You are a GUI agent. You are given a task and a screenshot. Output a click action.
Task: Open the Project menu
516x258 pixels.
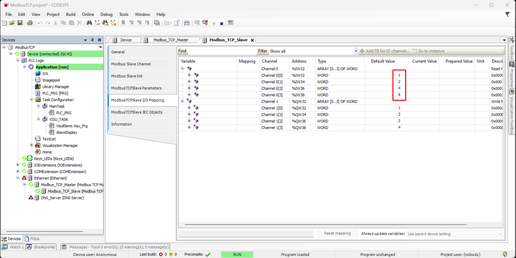53,14
